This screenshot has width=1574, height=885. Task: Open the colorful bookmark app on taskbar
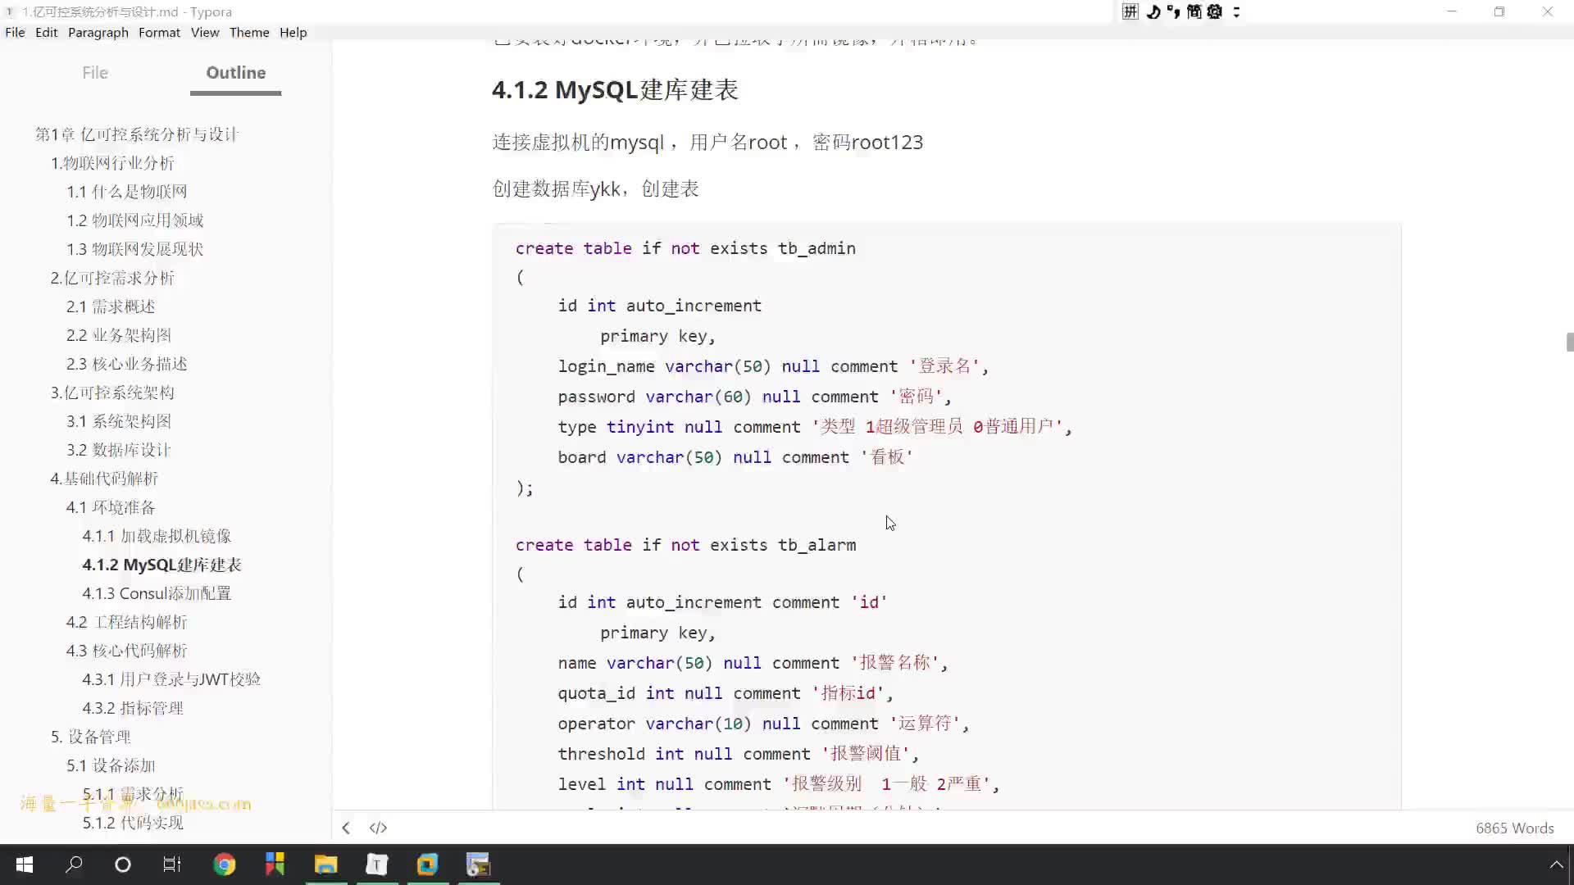275,865
